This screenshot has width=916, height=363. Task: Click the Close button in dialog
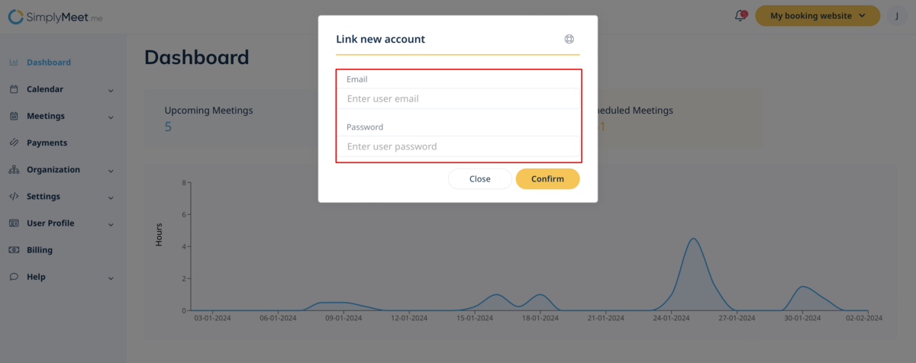point(479,178)
